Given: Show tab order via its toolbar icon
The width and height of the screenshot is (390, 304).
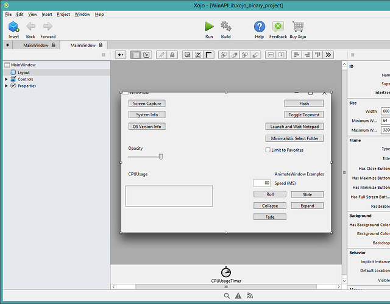Looking at the screenshot, I should [188, 55].
